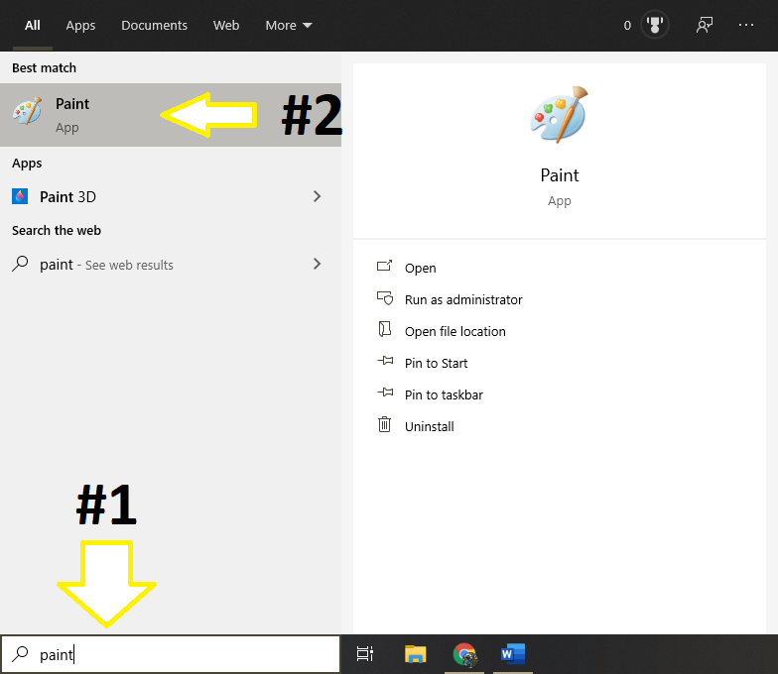Click the Run as administrator shield icon
This screenshot has height=674, width=778.
pyautogui.click(x=385, y=298)
